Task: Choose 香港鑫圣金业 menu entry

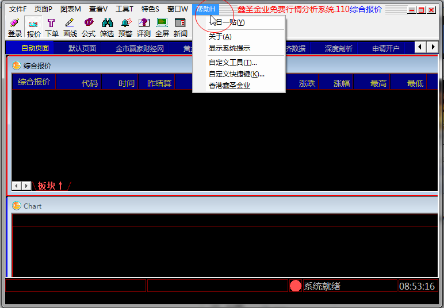Action: [x=239, y=86]
